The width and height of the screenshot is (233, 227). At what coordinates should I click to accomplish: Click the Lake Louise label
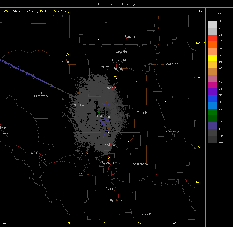(4, 130)
